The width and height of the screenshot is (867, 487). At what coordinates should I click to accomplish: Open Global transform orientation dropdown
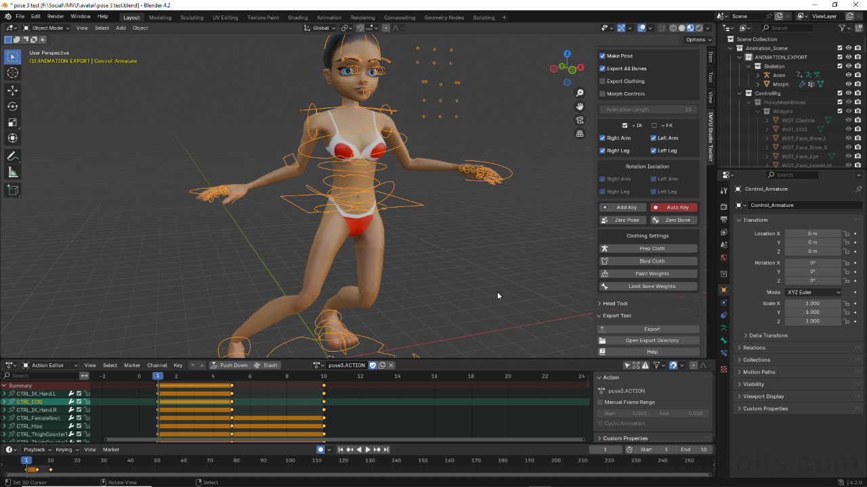(x=319, y=28)
